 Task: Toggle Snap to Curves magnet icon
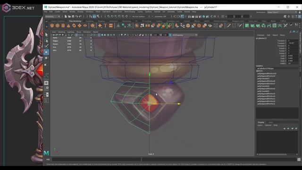click(x=112, y=17)
